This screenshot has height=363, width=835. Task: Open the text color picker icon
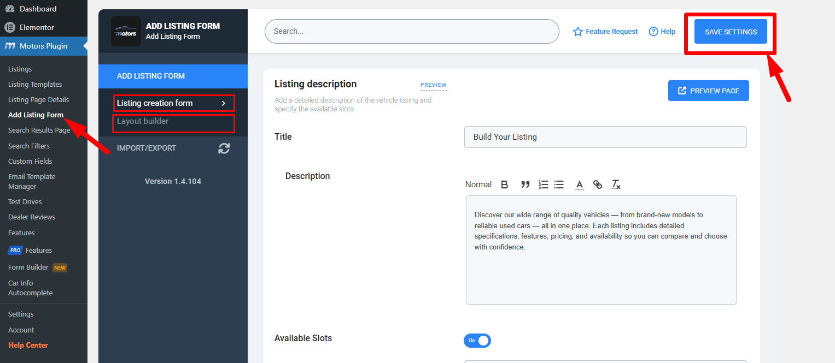coord(580,185)
